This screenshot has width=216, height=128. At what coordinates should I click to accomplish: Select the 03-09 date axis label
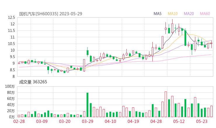42,121
